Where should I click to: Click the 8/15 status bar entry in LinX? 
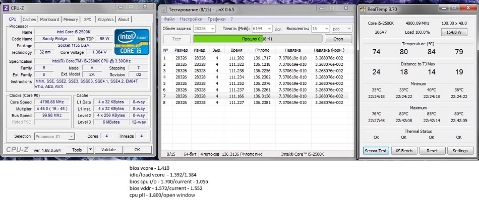click(x=171, y=154)
